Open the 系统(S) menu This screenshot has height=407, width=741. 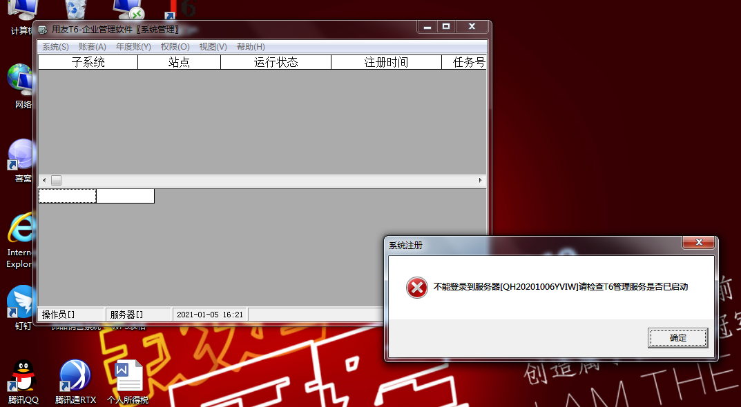tap(55, 47)
